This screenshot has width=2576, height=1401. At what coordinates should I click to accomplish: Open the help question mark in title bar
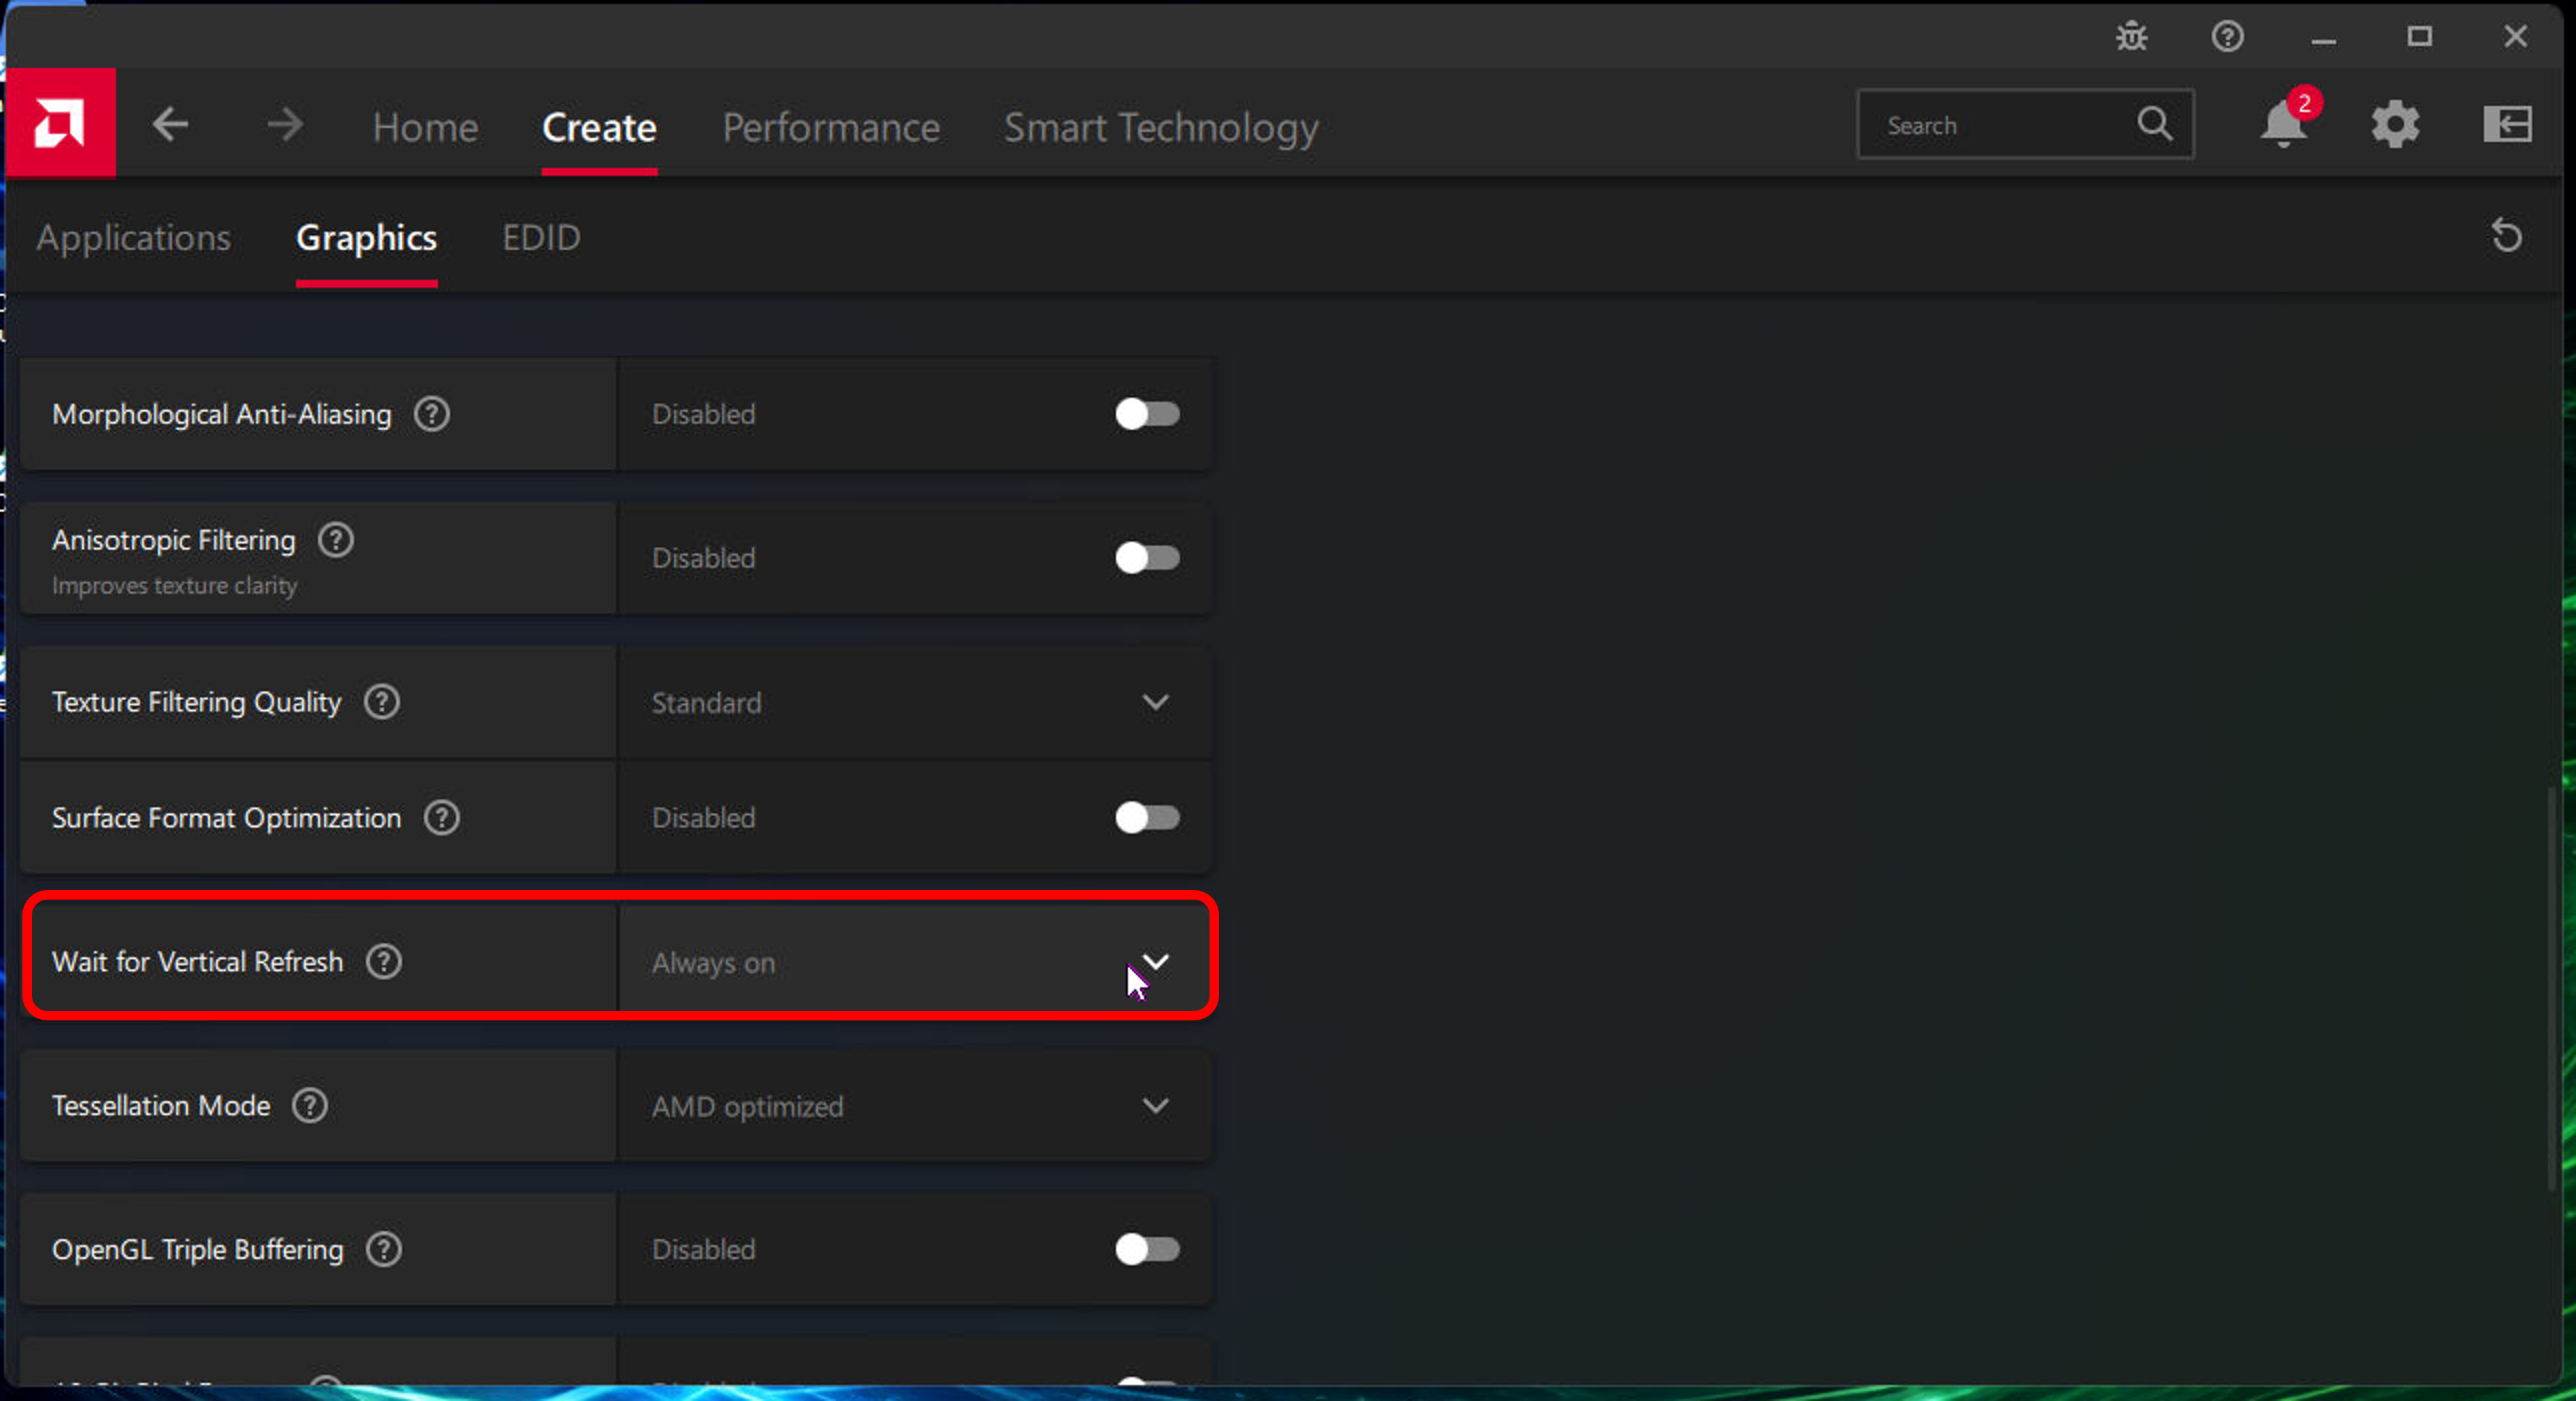(2227, 37)
